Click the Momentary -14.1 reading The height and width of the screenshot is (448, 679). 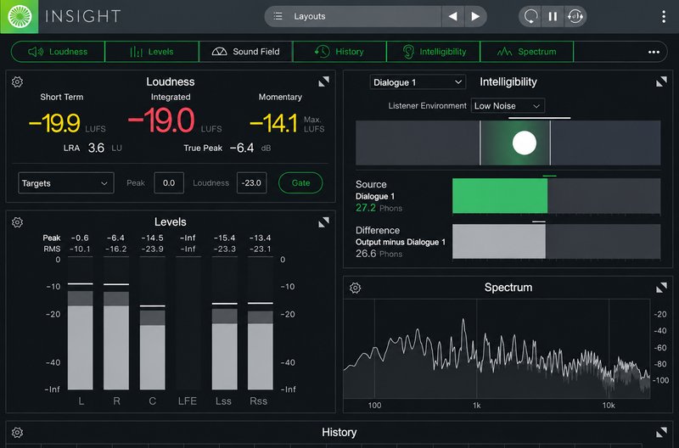(x=273, y=123)
